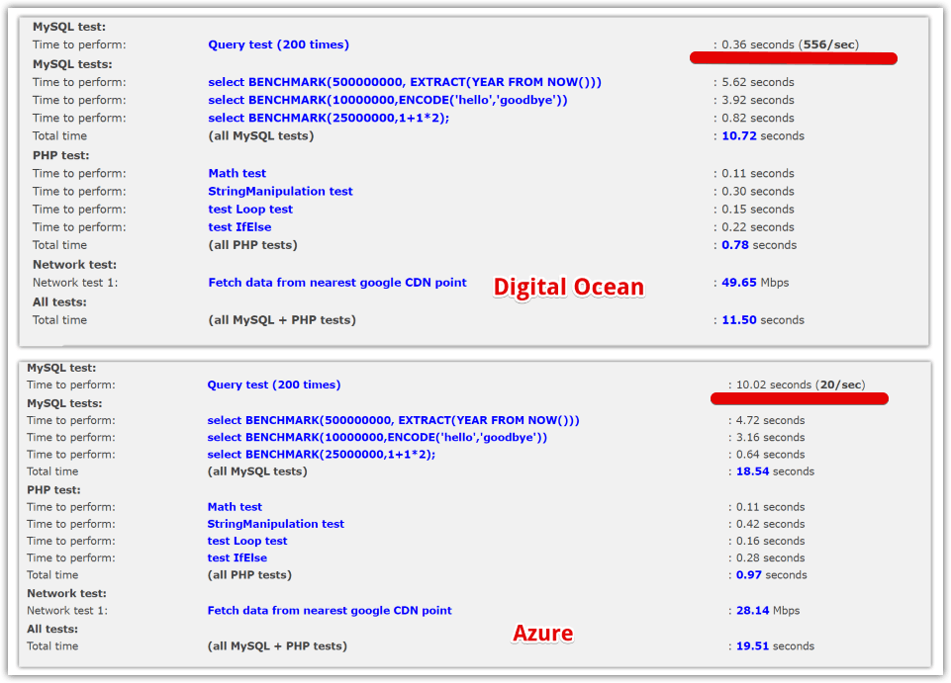
Task: Select "(all MySQL tests)" in the lower panel
Action: click(257, 471)
